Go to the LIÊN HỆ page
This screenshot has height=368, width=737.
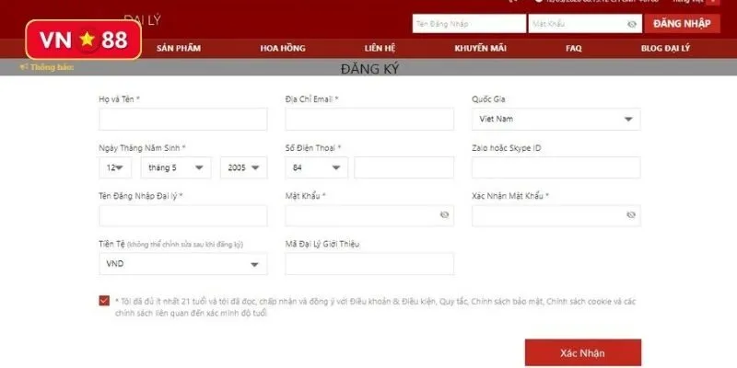click(x=380, y=49)
